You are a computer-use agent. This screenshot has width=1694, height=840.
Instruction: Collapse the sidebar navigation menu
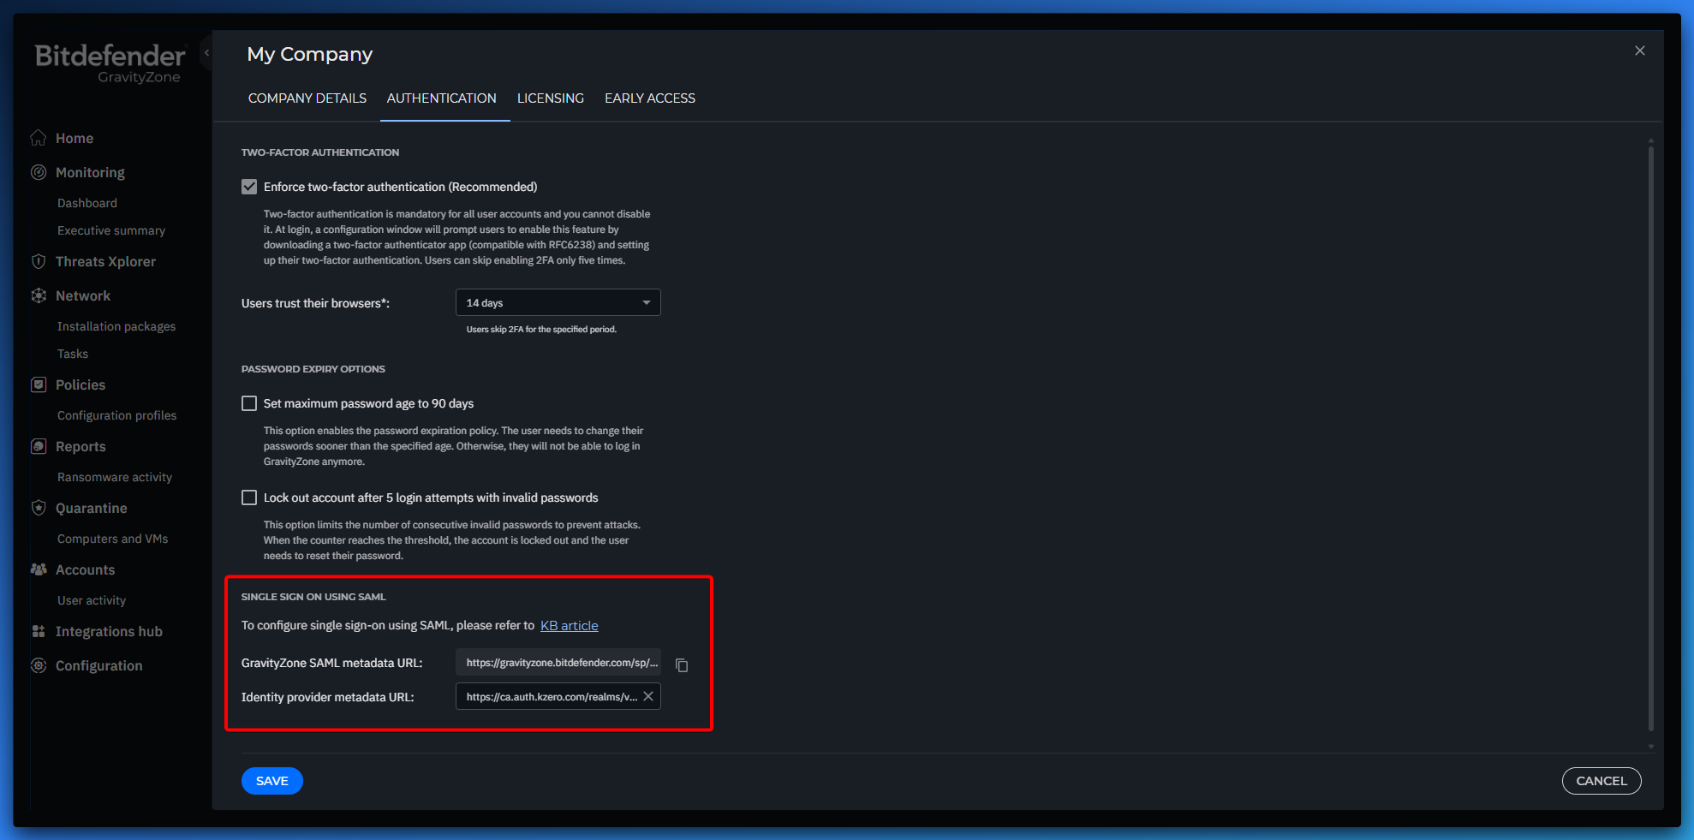click(x=206, y=53)
